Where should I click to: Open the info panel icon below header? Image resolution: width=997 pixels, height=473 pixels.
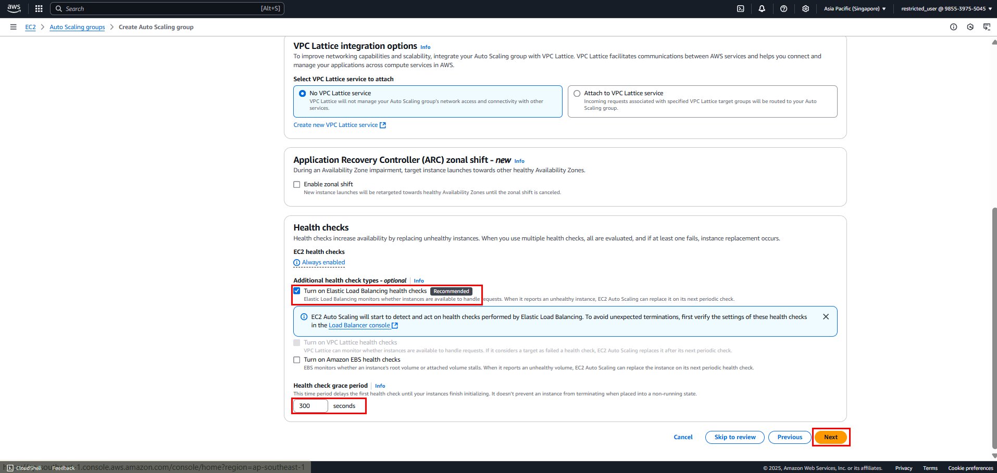953,27
